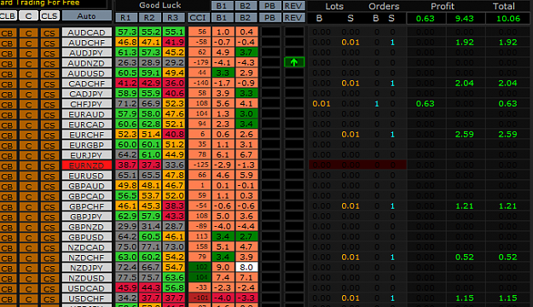Click CS button in CADCHF row
This screenshot has width=533, height=307.
(49, 84)
